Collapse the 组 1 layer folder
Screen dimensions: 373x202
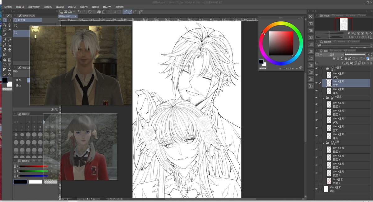[x=324, y=69]
